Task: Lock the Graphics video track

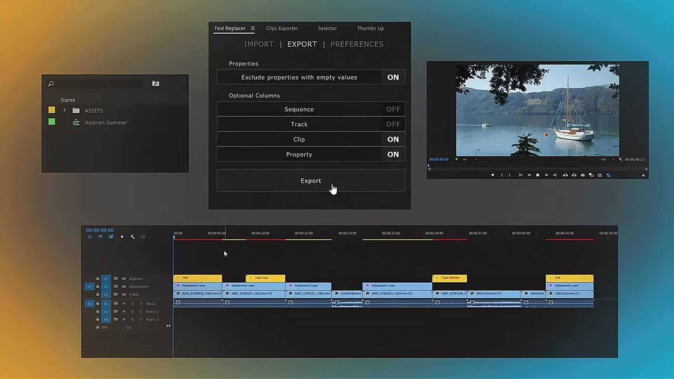Action: [x=98, y=278]
